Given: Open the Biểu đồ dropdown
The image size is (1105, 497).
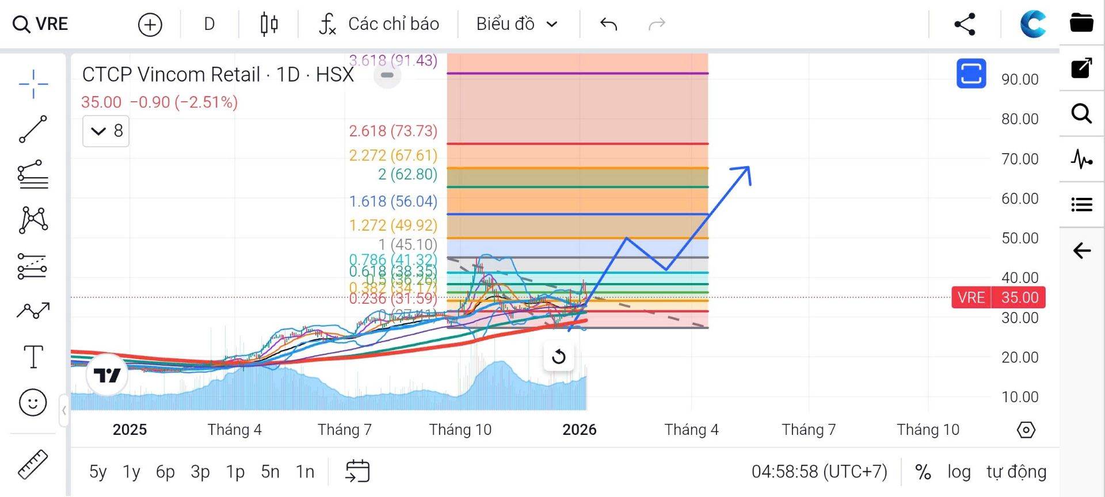Looking at the screenshot, I should pos(517,24).
